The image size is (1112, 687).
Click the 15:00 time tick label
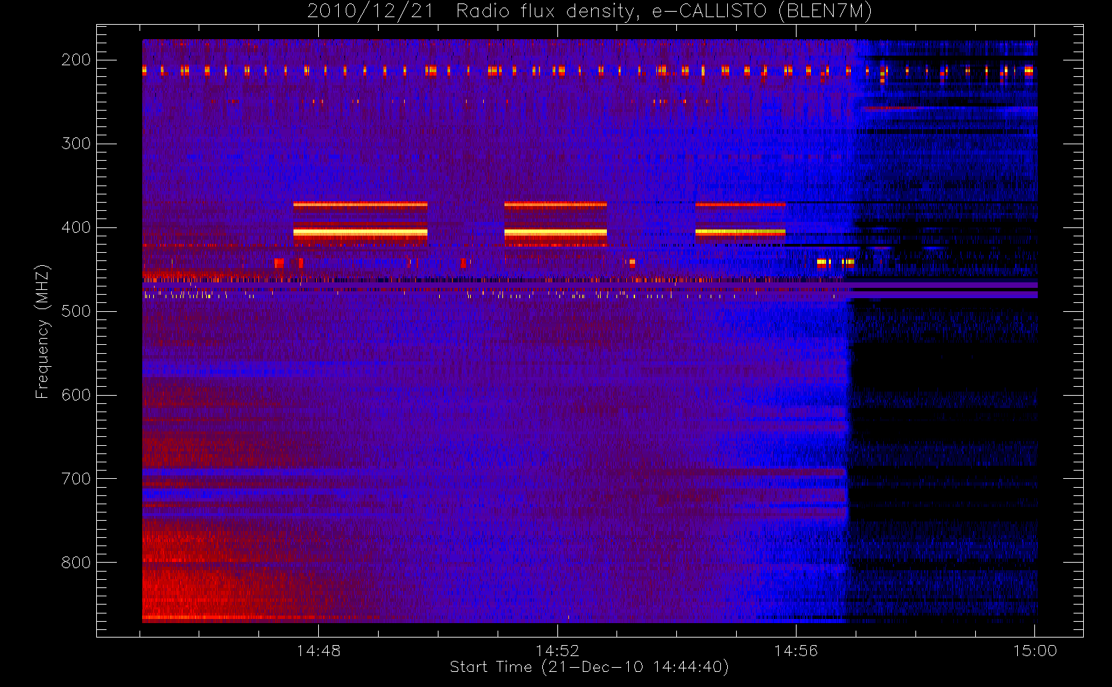tap(1035, 651)
